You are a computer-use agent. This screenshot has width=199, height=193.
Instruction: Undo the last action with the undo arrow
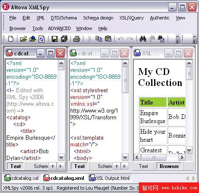(121, 39)
